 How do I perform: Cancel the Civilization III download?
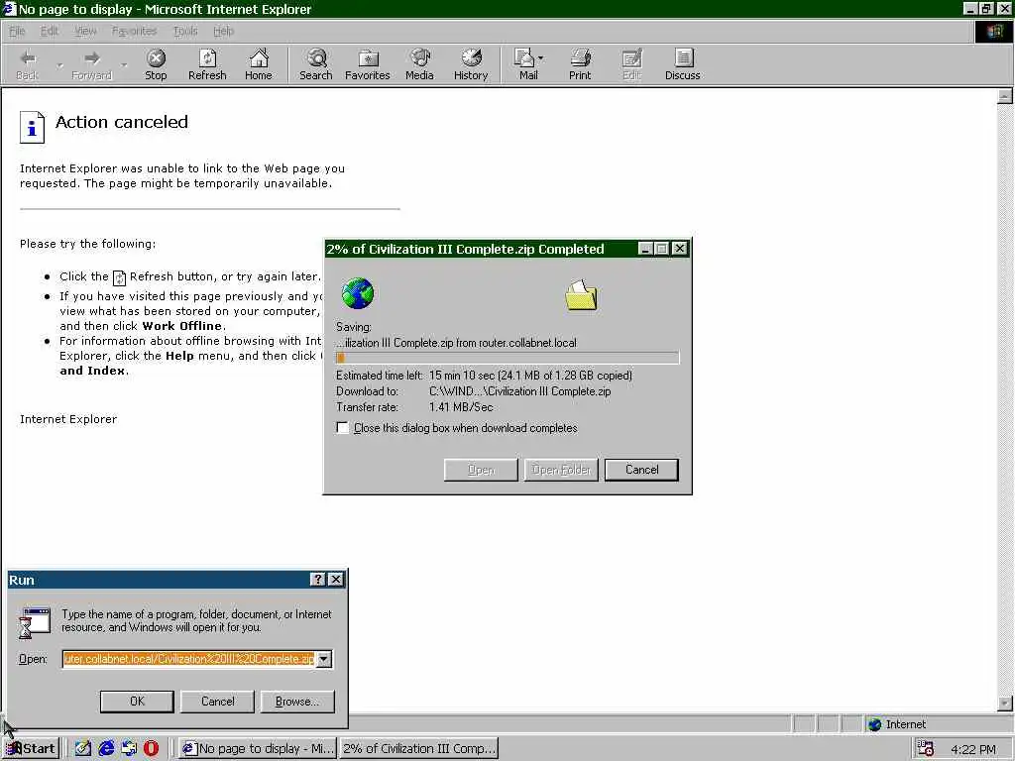click(641, 470)
